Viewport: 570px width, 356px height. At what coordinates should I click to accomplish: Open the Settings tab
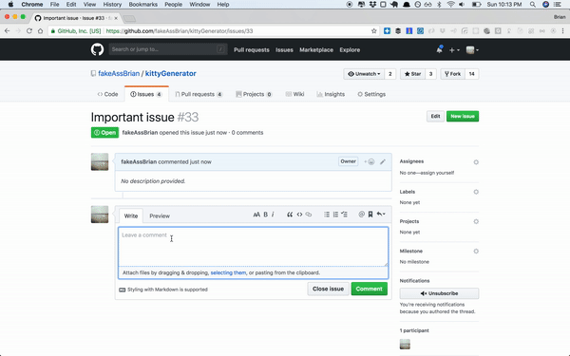coord(371,94)
